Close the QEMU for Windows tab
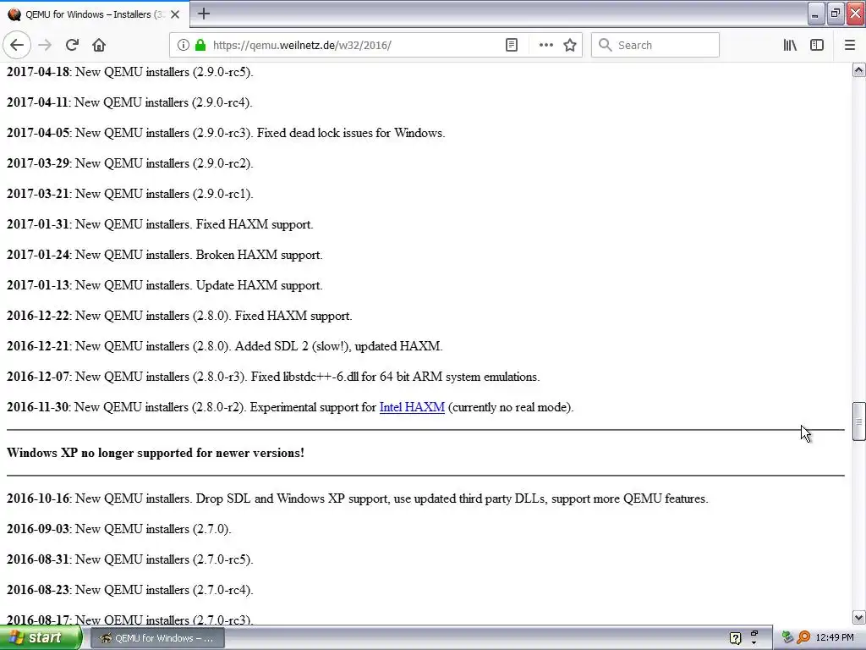The image size is (866, 650). coord(175,14)
